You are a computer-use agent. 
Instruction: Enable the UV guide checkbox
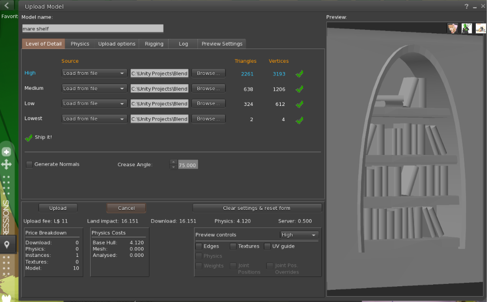pyautogui.click(x=267, y=247)
